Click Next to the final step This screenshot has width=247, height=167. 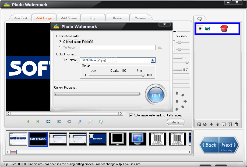[x=229, y=145]
